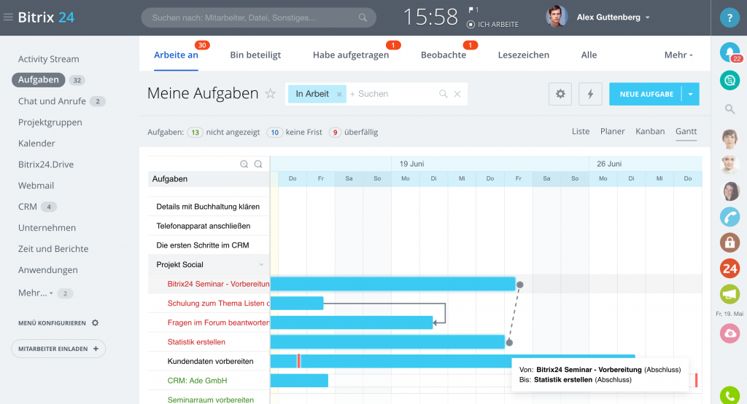This screenshot has width=747, height=404.
Task: Remove the In Arbeit filter tag
Action: tap(339, 94)
